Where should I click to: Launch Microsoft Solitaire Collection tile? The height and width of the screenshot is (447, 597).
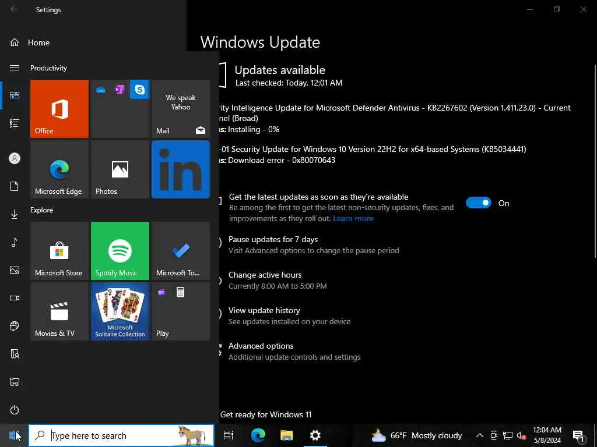[x=120, y=311]
